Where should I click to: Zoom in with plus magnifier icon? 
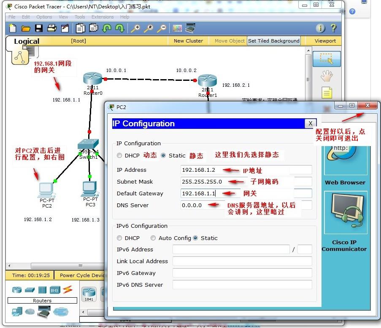tap(135, 28)
